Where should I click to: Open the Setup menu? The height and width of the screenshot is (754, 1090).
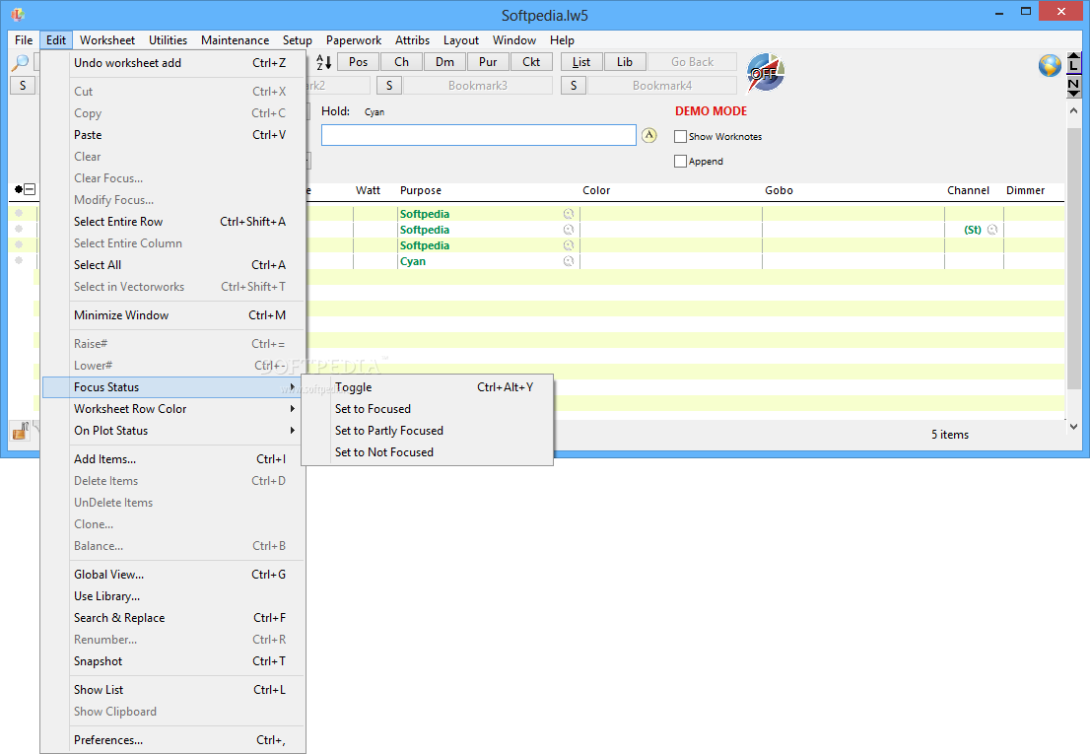[297, 40]
